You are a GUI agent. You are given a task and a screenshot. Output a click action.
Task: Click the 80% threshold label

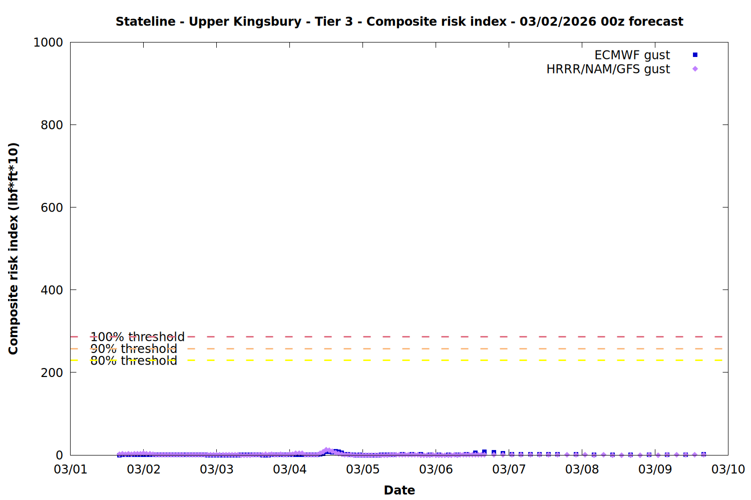pyautogui.click(x=134, y=360)
